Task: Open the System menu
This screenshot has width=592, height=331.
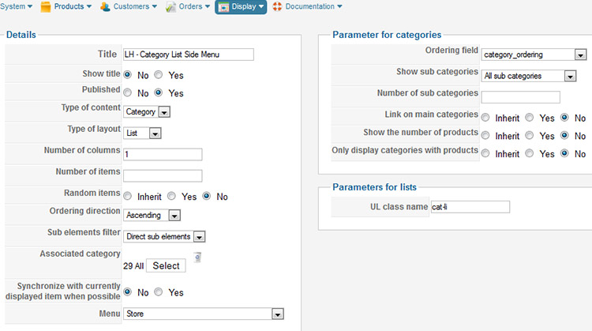Action: click(17, 6)
